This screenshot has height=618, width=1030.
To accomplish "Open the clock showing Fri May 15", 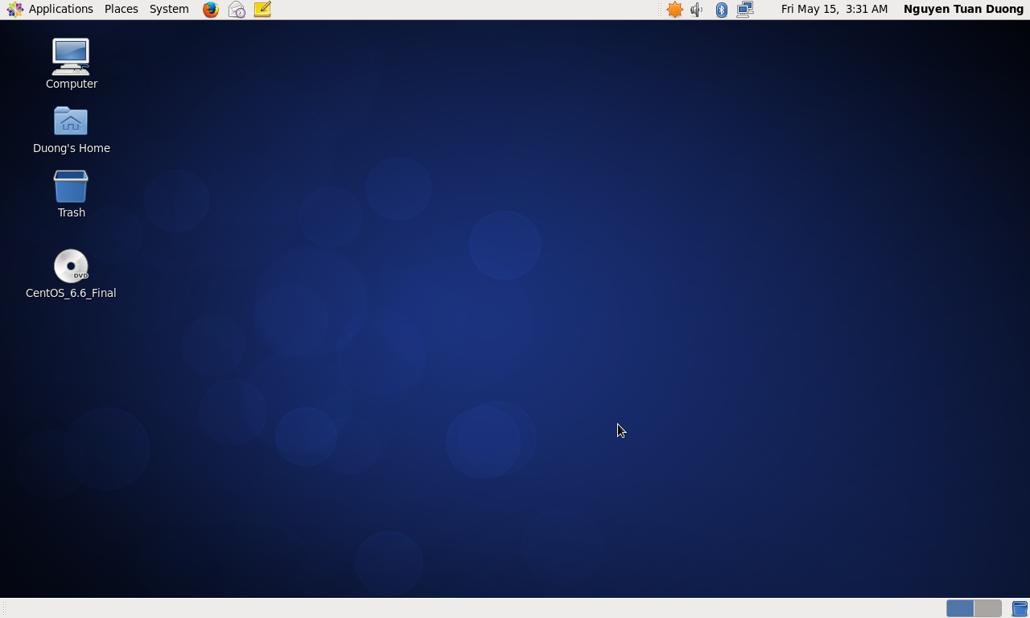I will coord(834,9).
